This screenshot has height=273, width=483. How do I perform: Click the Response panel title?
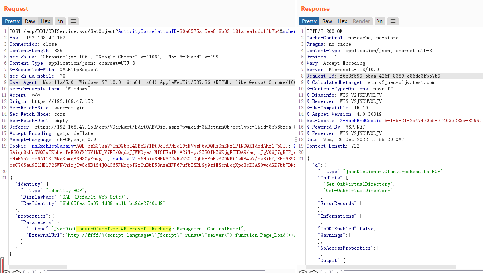tap(315, 8)
